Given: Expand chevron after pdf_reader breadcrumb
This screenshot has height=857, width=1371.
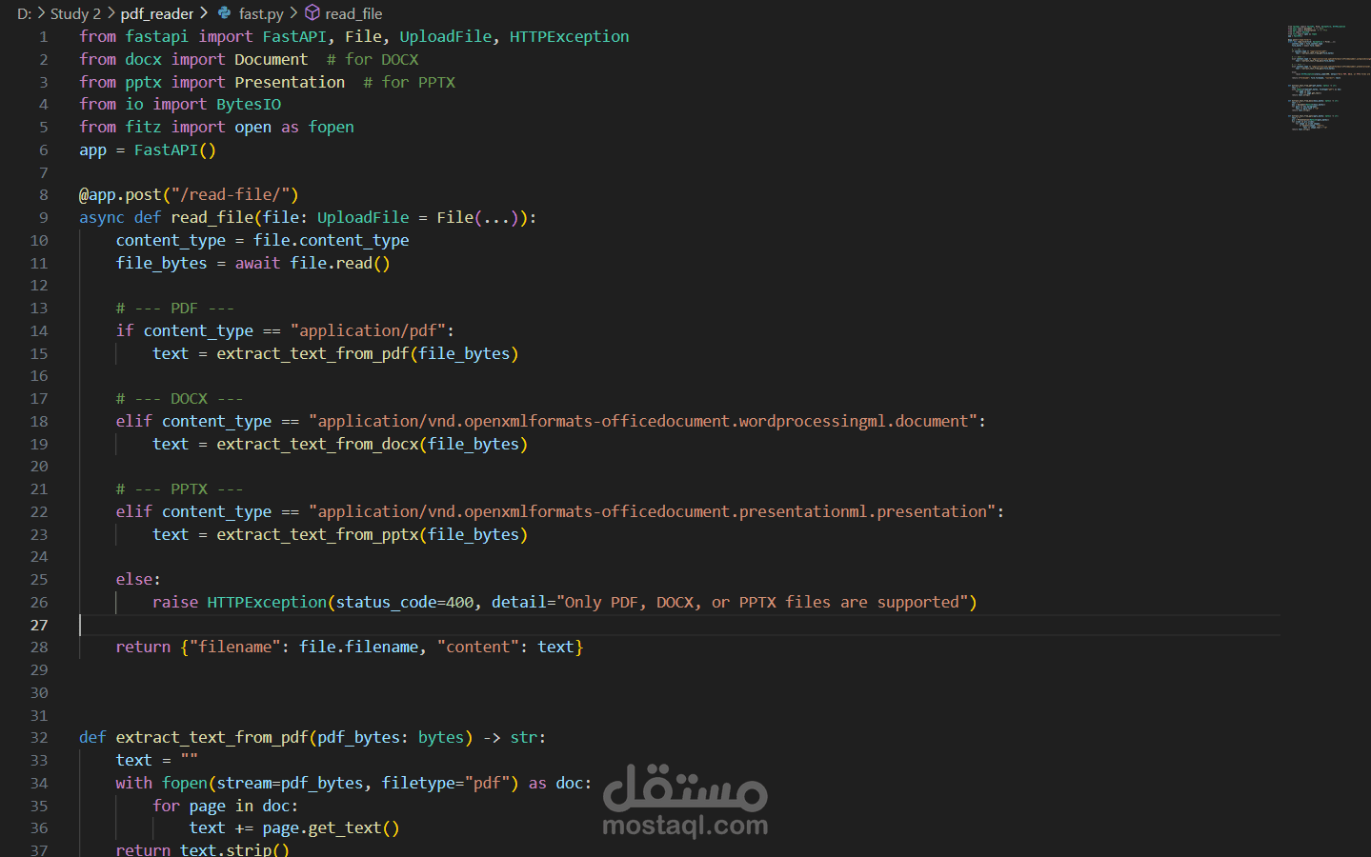Looking at the screenshot, I should [x=204, y=13].
